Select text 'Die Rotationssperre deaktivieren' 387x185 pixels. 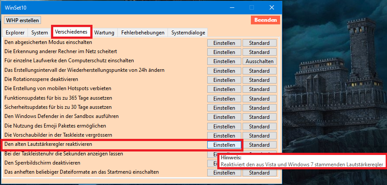pyautogui.click(x=41, y=79)
